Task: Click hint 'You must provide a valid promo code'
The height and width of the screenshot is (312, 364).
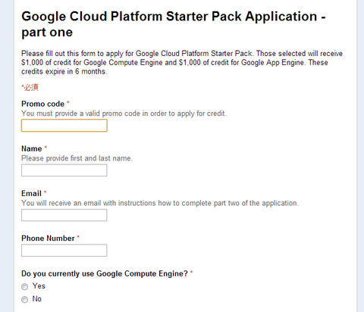Action: pos(124,114)
